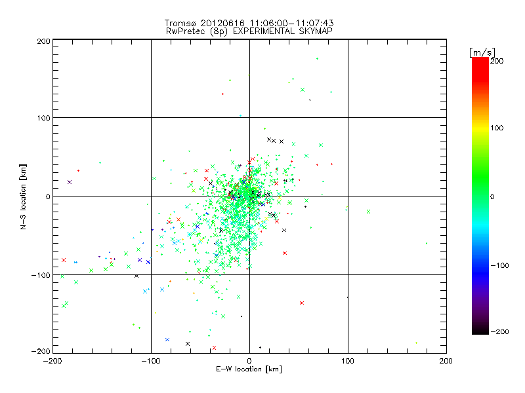The width and height of the screenshot is (525, 393).
Task: Click the red X marker near 53 E-W, -137 N-S
Action: (x=302, y=303)
